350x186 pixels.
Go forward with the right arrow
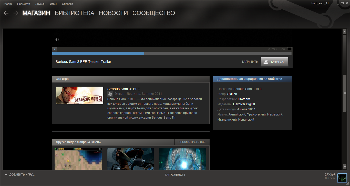[x=16, y=13]
